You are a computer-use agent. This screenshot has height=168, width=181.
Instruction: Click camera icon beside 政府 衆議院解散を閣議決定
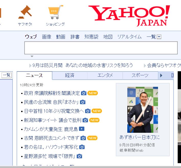coord(84,93)
